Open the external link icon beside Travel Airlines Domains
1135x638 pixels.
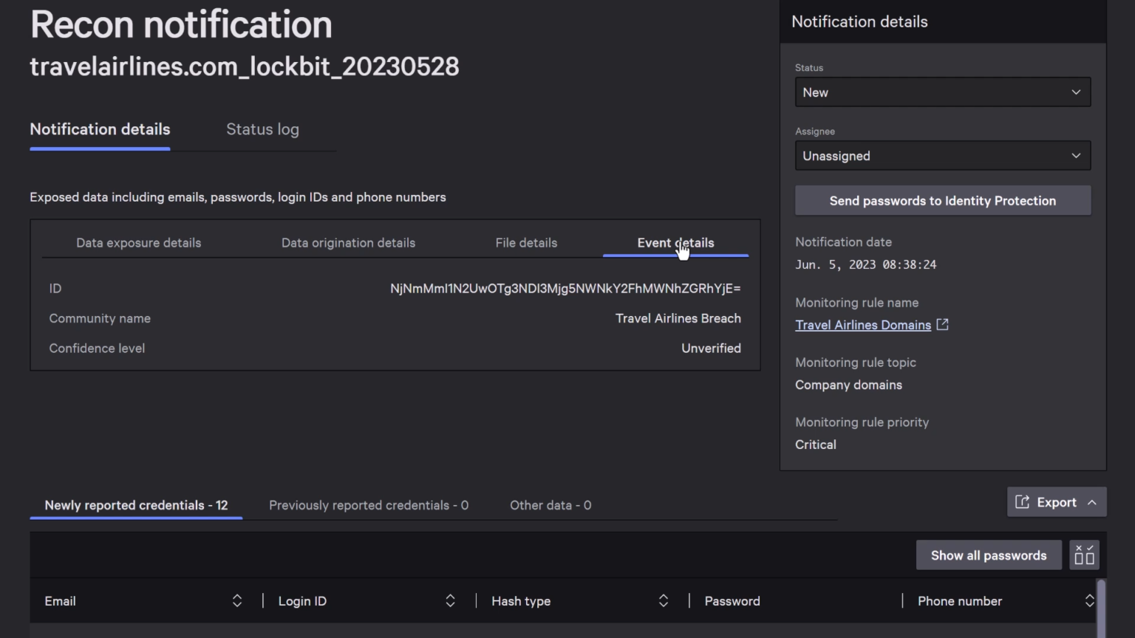pos(942,324)
